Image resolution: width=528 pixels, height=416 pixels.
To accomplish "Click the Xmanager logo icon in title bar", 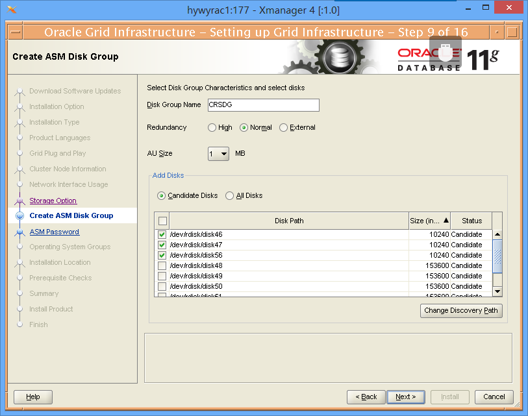I will 12,10.
